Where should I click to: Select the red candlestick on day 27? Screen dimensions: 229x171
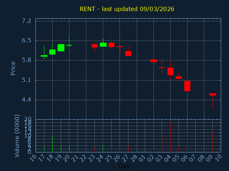128,53
